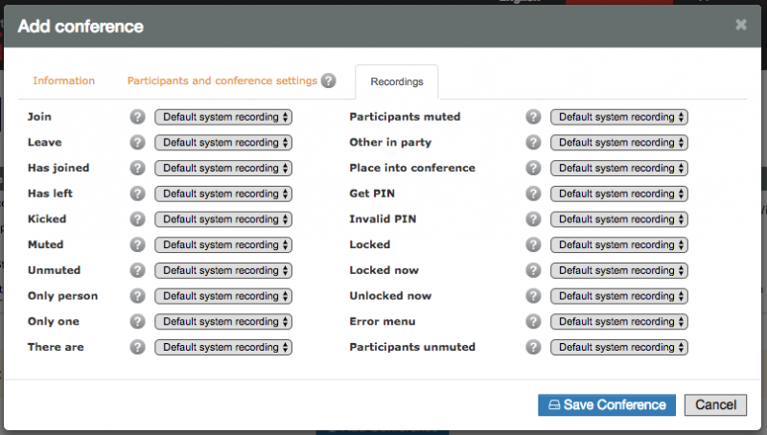Viewport: 767px width, 435px height.
Task: Open the Unlocked now recording dropdown
Action: click(619, 296)
